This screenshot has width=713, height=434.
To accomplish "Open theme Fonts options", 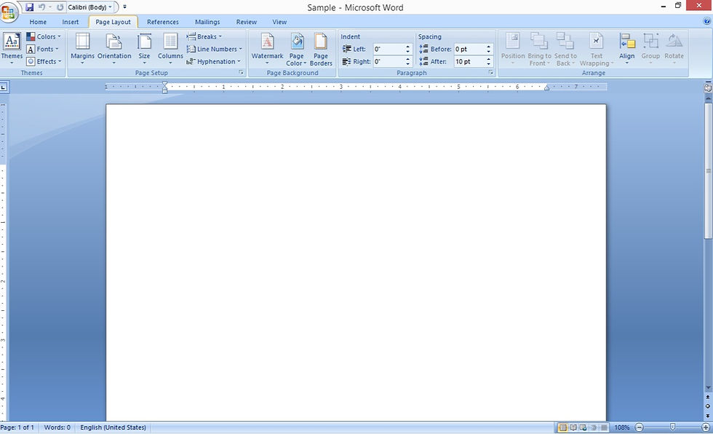I will click(x=42, y=49).
